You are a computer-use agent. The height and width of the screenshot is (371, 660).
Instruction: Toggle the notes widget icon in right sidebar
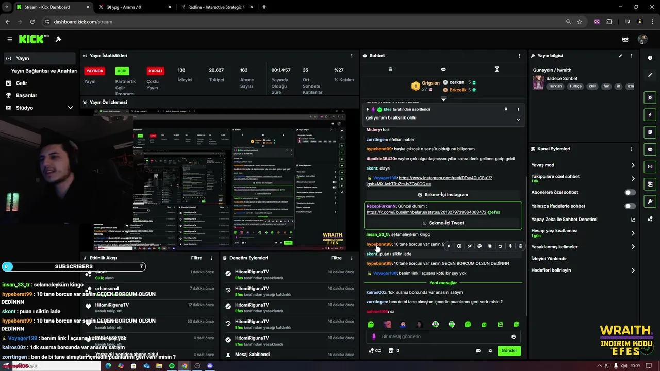[650, 132]
